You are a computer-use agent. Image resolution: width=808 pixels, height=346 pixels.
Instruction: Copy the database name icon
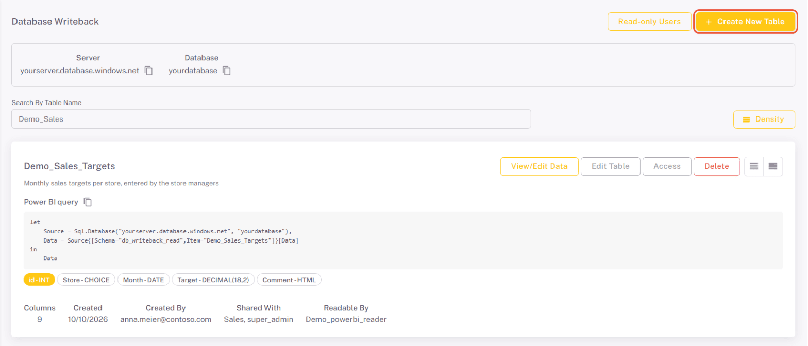point(226,71)
